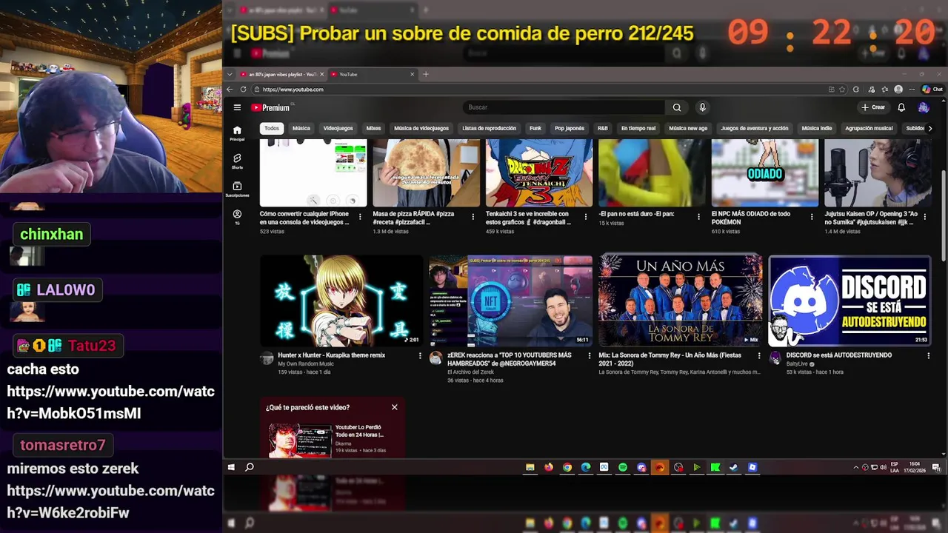Open options menu for zEREK reacciona video

(x=590, y=356)
